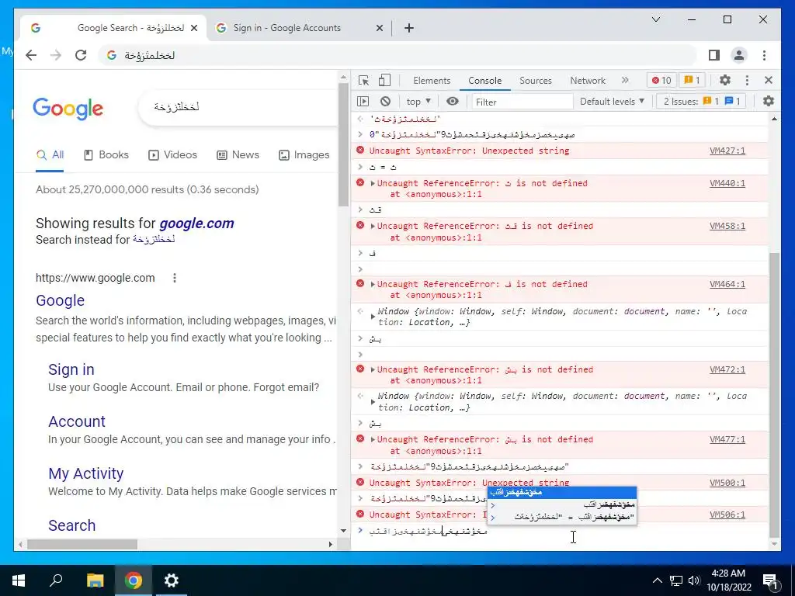Screen dimensions: 795x596
Task: Click the 10 errors counter badge
Action: click(x=661, y=80)
